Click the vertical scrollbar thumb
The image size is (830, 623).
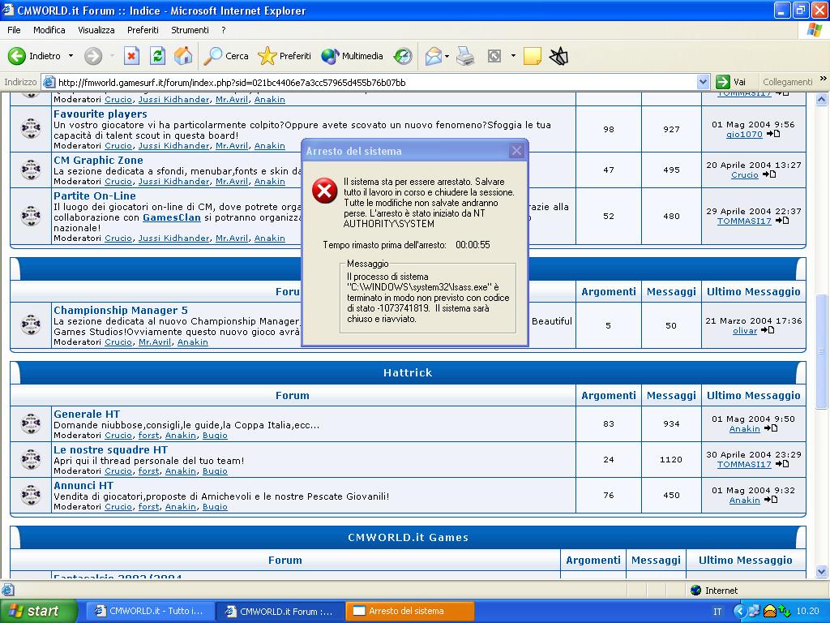click(822, 351)
